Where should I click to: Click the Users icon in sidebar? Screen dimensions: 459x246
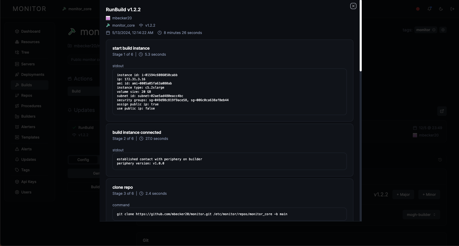[x=17, y=192]
